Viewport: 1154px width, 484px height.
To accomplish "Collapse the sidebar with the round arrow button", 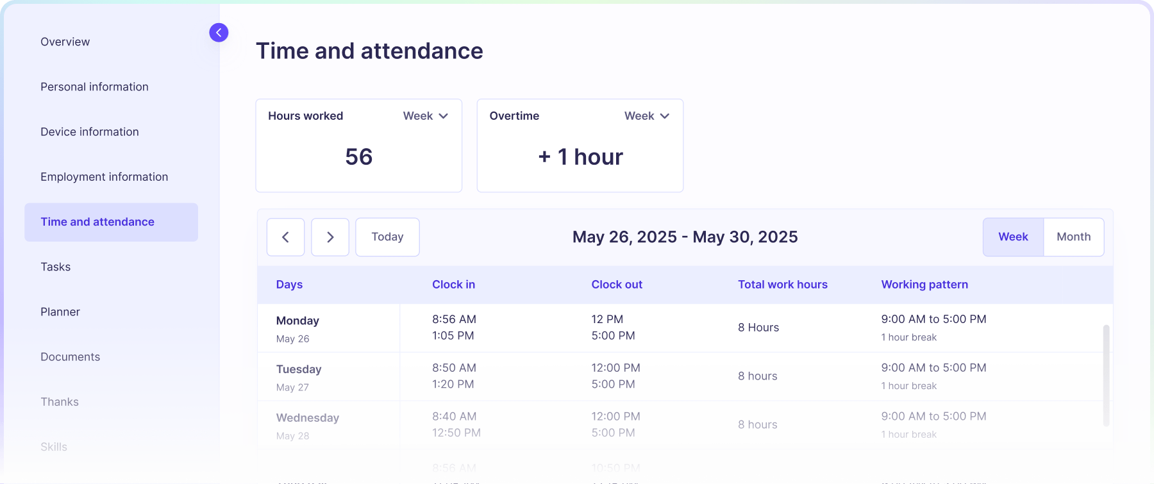I will 219,33.
